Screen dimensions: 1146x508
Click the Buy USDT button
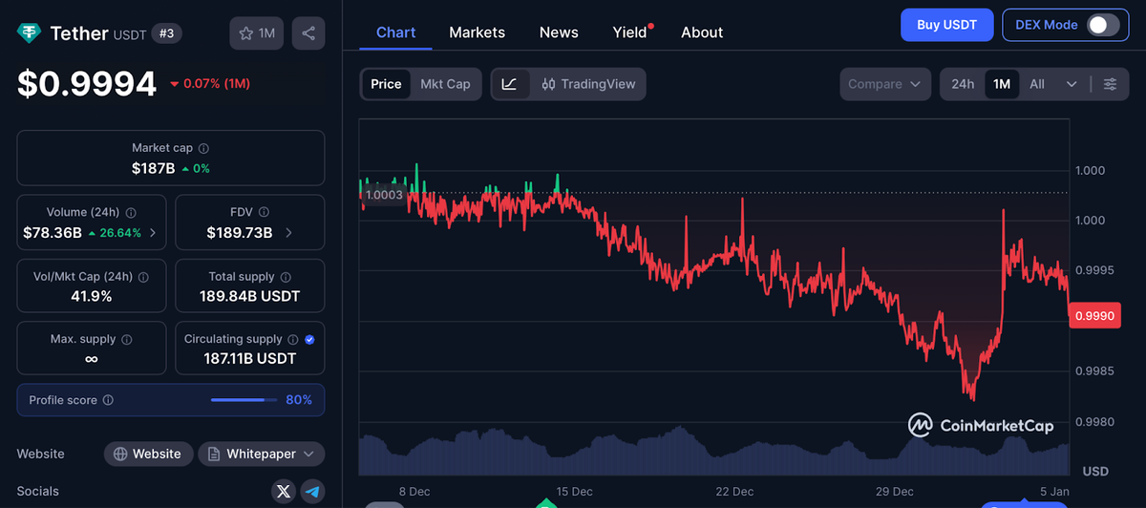(947, 25)
